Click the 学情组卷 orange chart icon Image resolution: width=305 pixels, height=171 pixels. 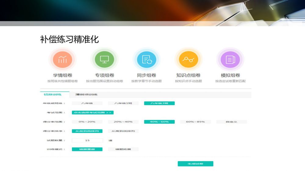(x=63, y=59)
